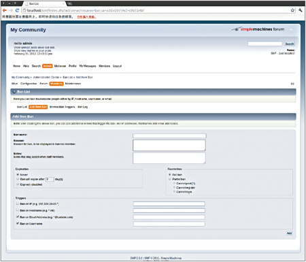Open the admin Maintenance dropdown
The image size is (306, 262).
point(73,84)
